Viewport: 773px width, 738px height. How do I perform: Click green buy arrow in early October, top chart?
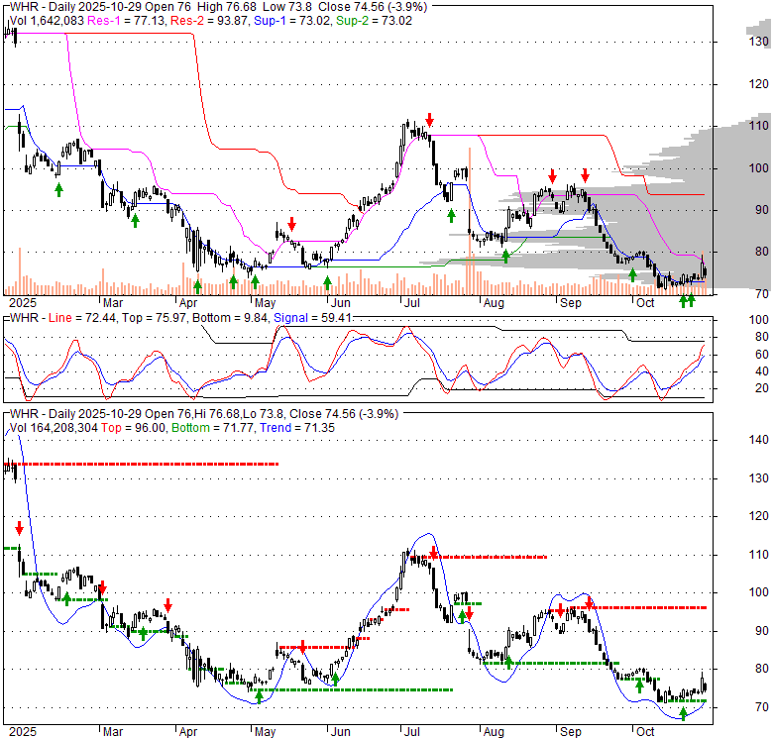pyautogui.click(x=633, y=275)
